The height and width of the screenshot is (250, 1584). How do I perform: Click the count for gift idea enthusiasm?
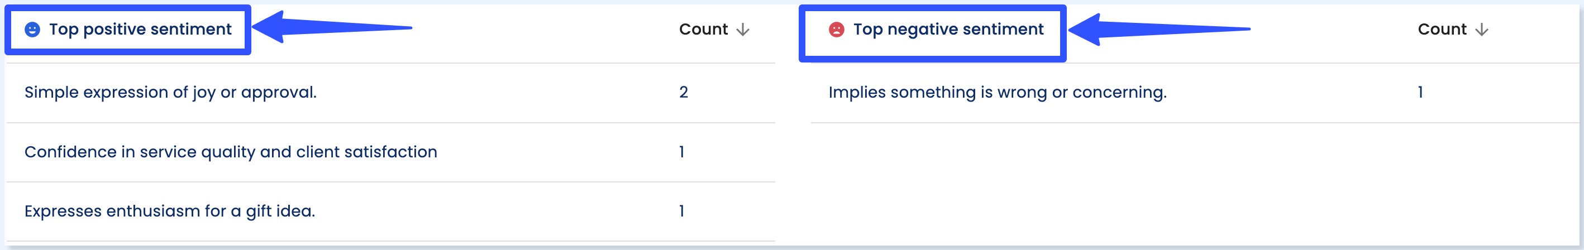click(x=681, y=211)
